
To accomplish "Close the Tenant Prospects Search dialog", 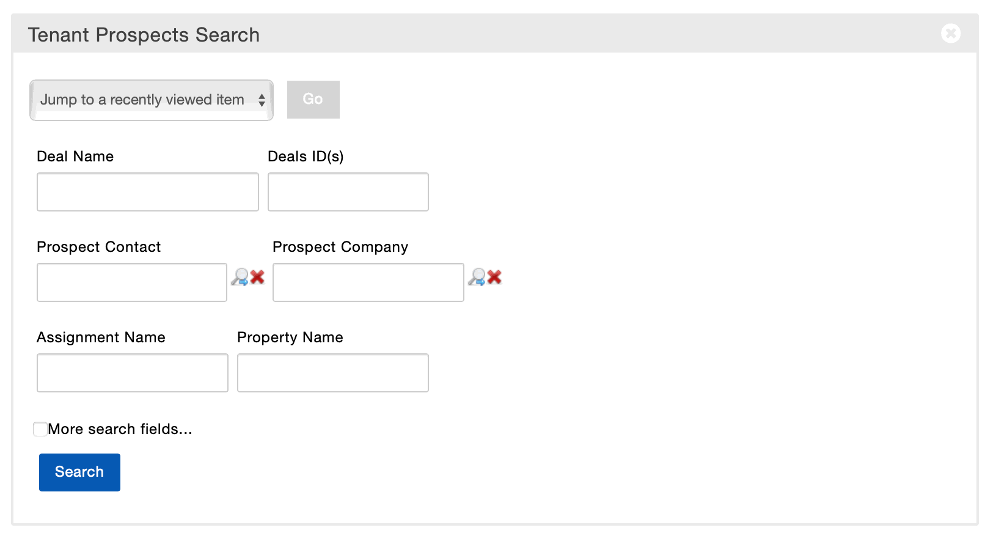I will [950, 33].
